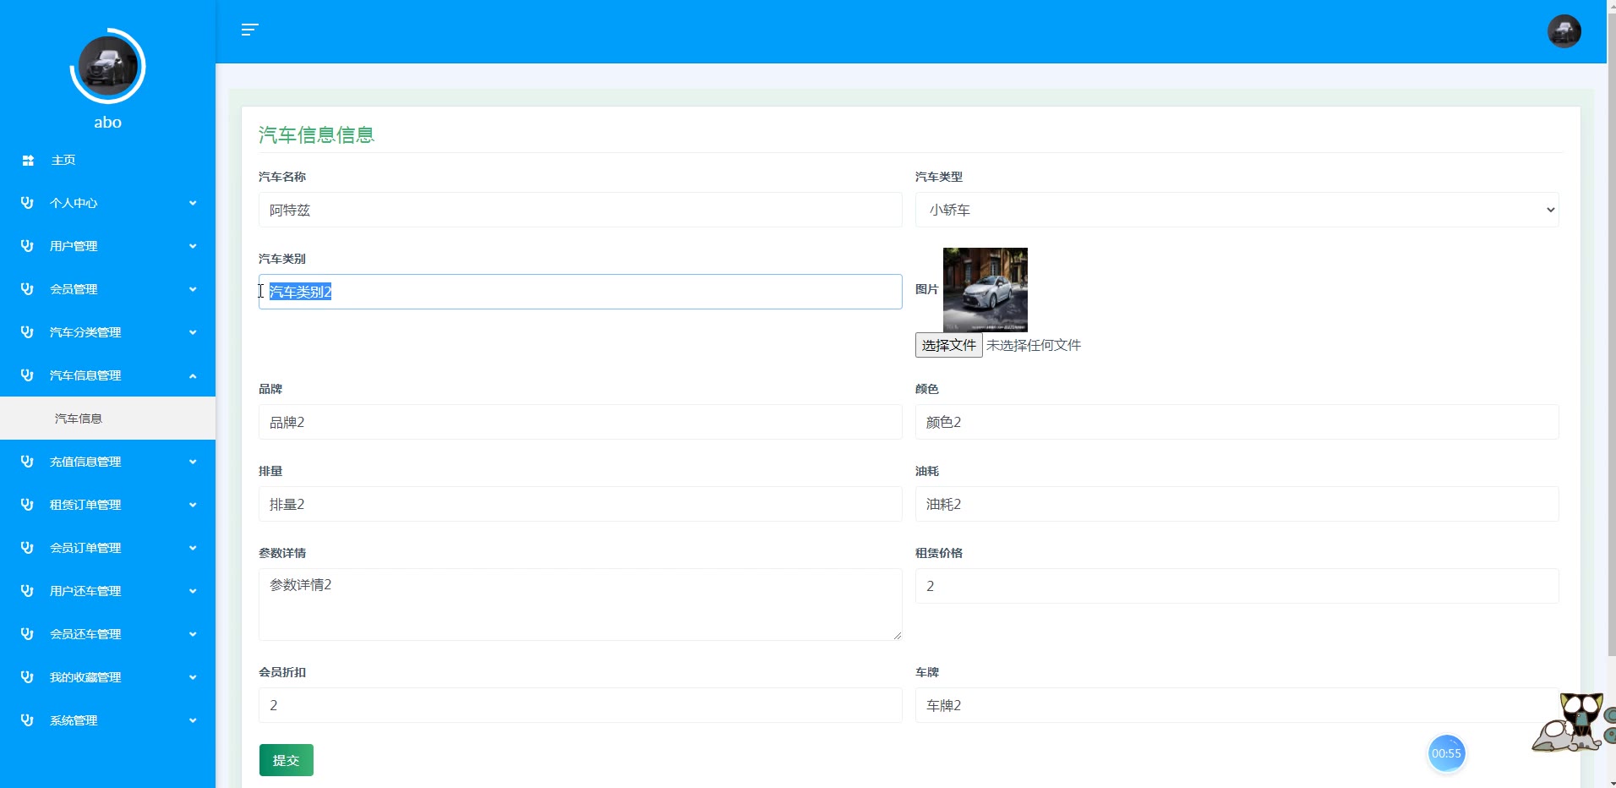Click the cartoon cat mascot
Image resolution: width=1616 pixels, height=788 pixels.
[1573, 722]
